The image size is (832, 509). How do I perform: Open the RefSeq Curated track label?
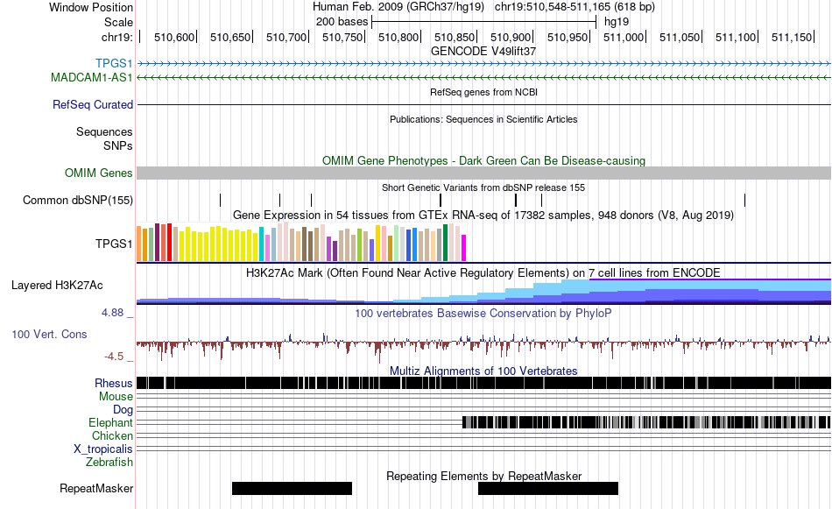click(93, 104)
